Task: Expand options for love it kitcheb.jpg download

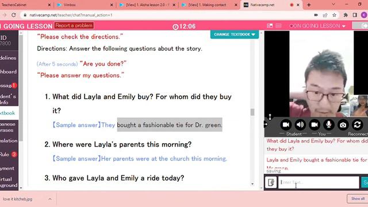Action: [x=50, y=199]
